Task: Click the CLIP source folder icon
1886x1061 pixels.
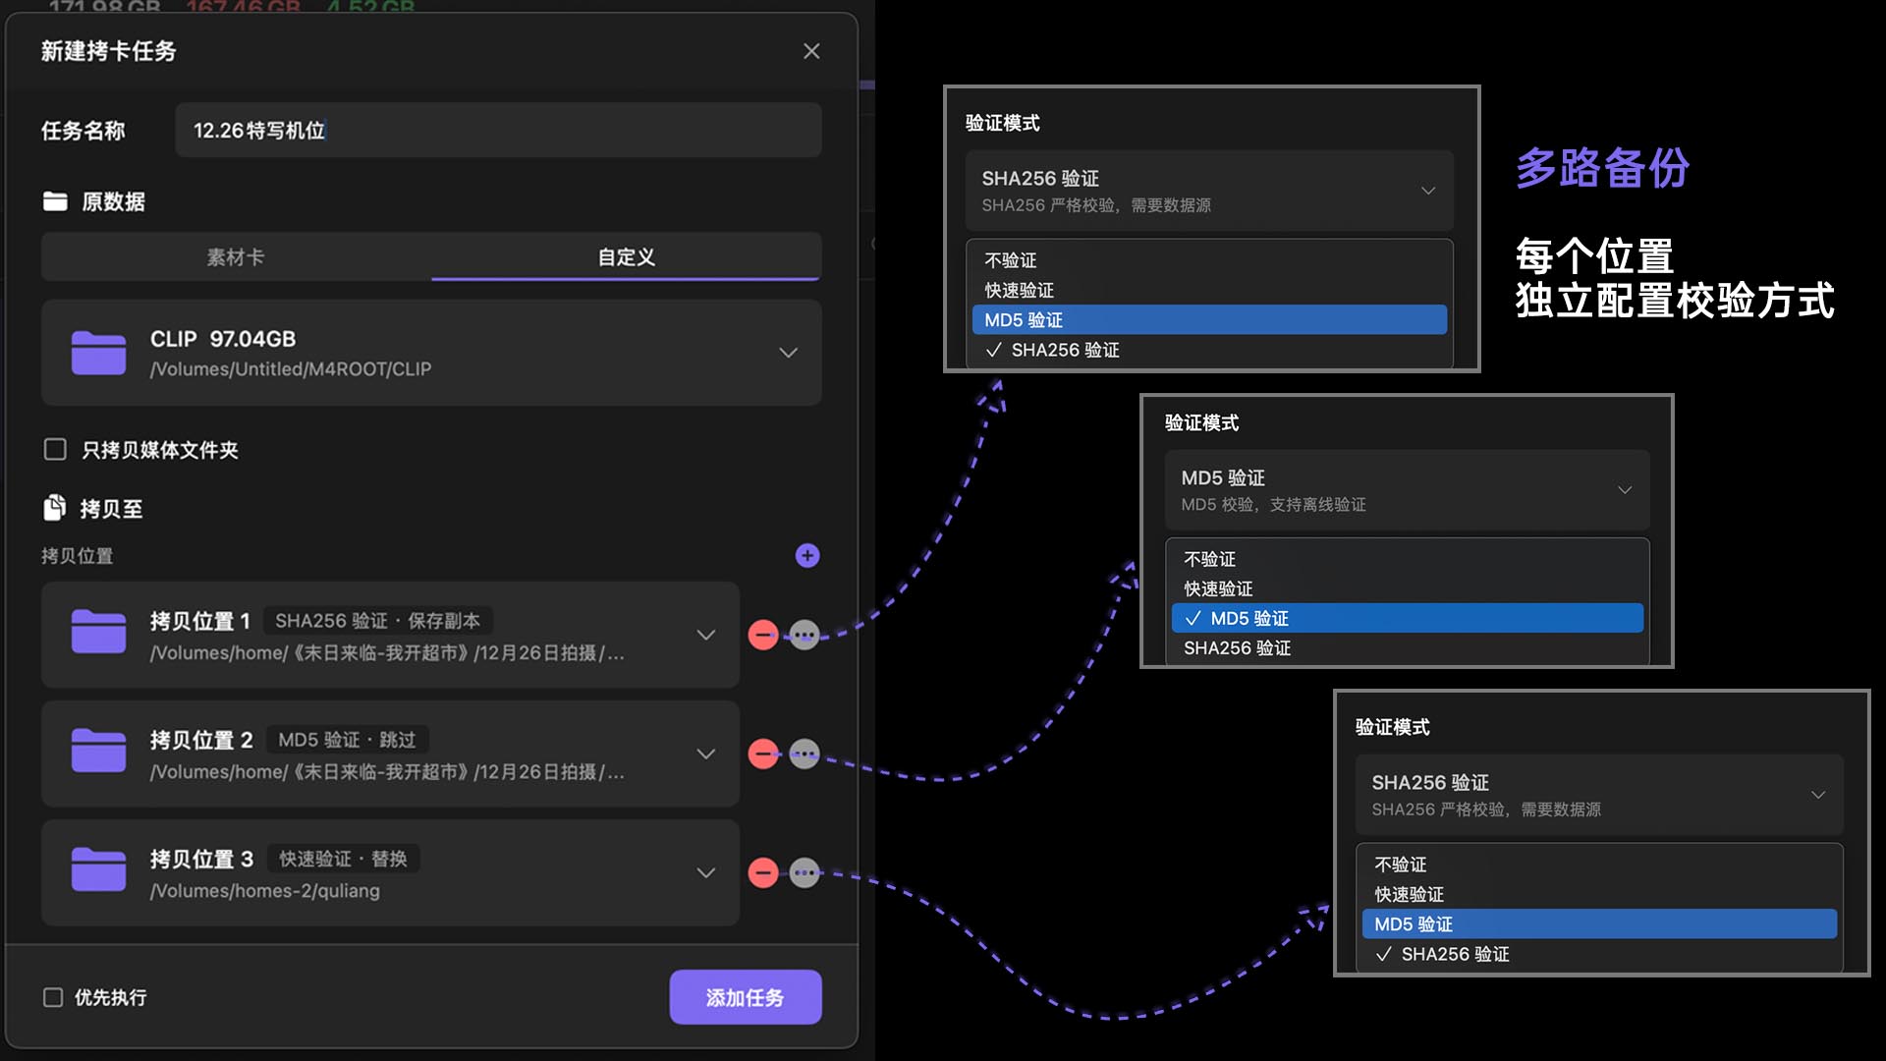Action: [x=98, y=353]
